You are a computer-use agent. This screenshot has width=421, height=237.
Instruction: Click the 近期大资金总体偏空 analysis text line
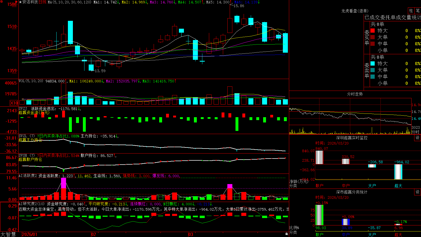(x=154, y=209)
